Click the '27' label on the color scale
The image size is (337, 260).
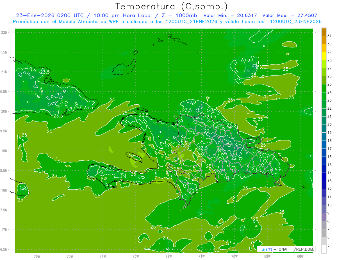click(330, 68)
